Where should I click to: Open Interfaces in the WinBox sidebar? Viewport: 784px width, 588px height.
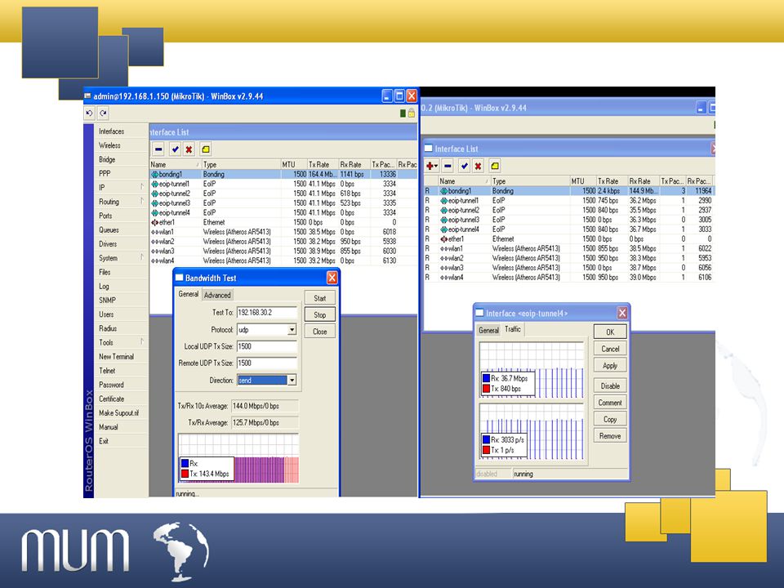point(112,131)
